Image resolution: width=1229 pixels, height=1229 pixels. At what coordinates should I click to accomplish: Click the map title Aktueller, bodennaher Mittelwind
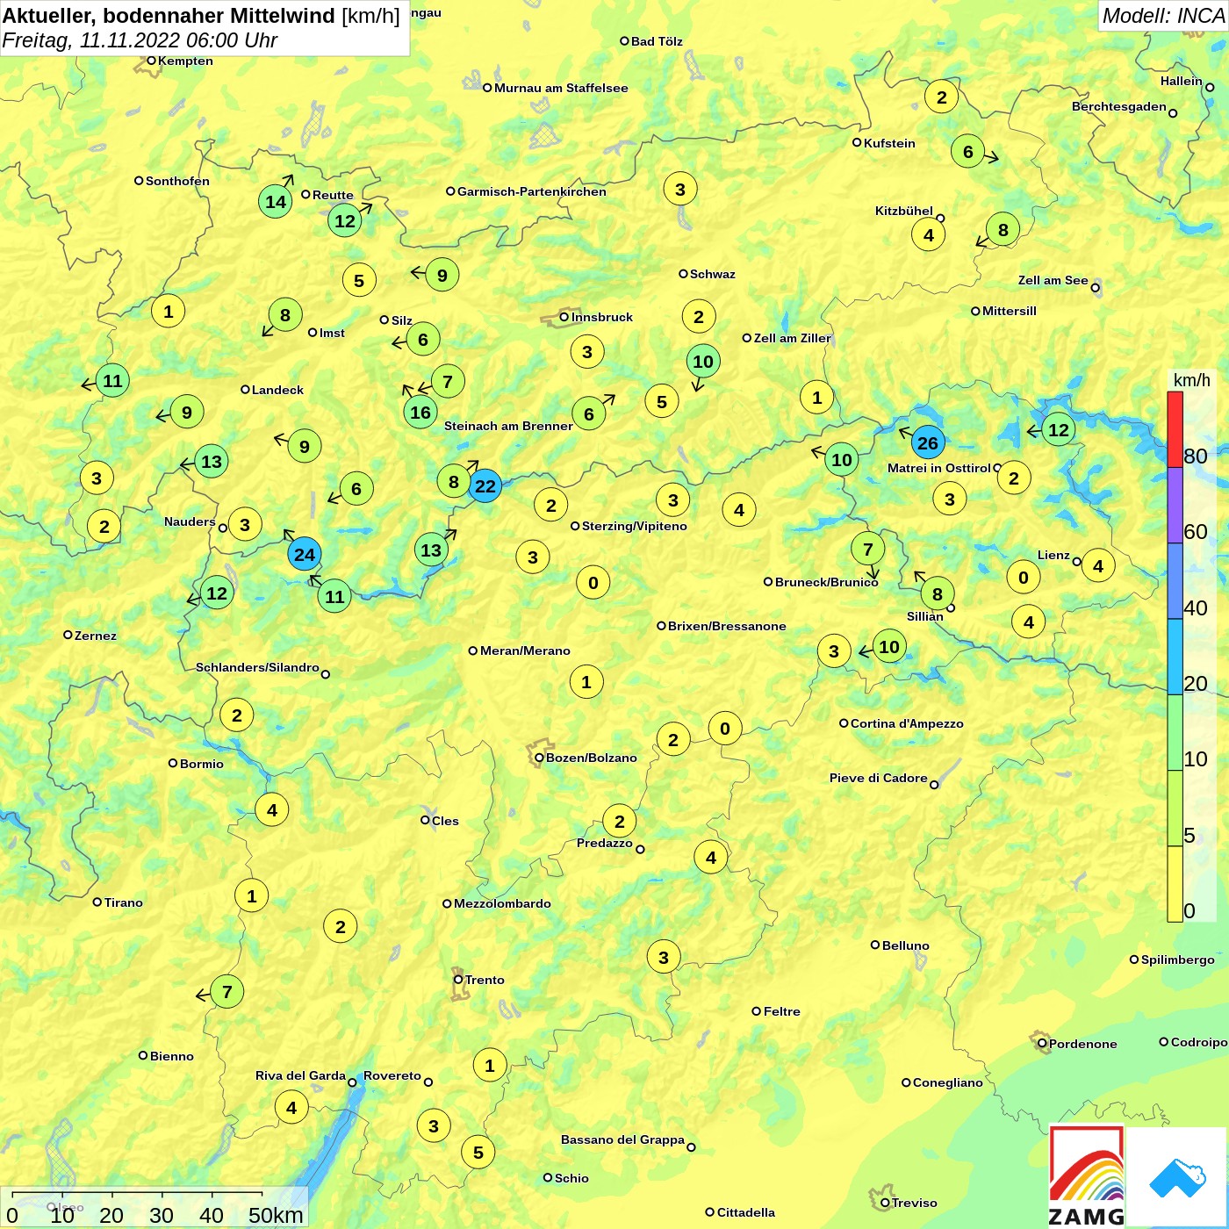pos(169,16)
